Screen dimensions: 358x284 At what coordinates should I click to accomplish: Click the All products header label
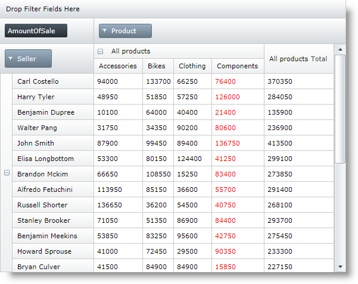130,51
